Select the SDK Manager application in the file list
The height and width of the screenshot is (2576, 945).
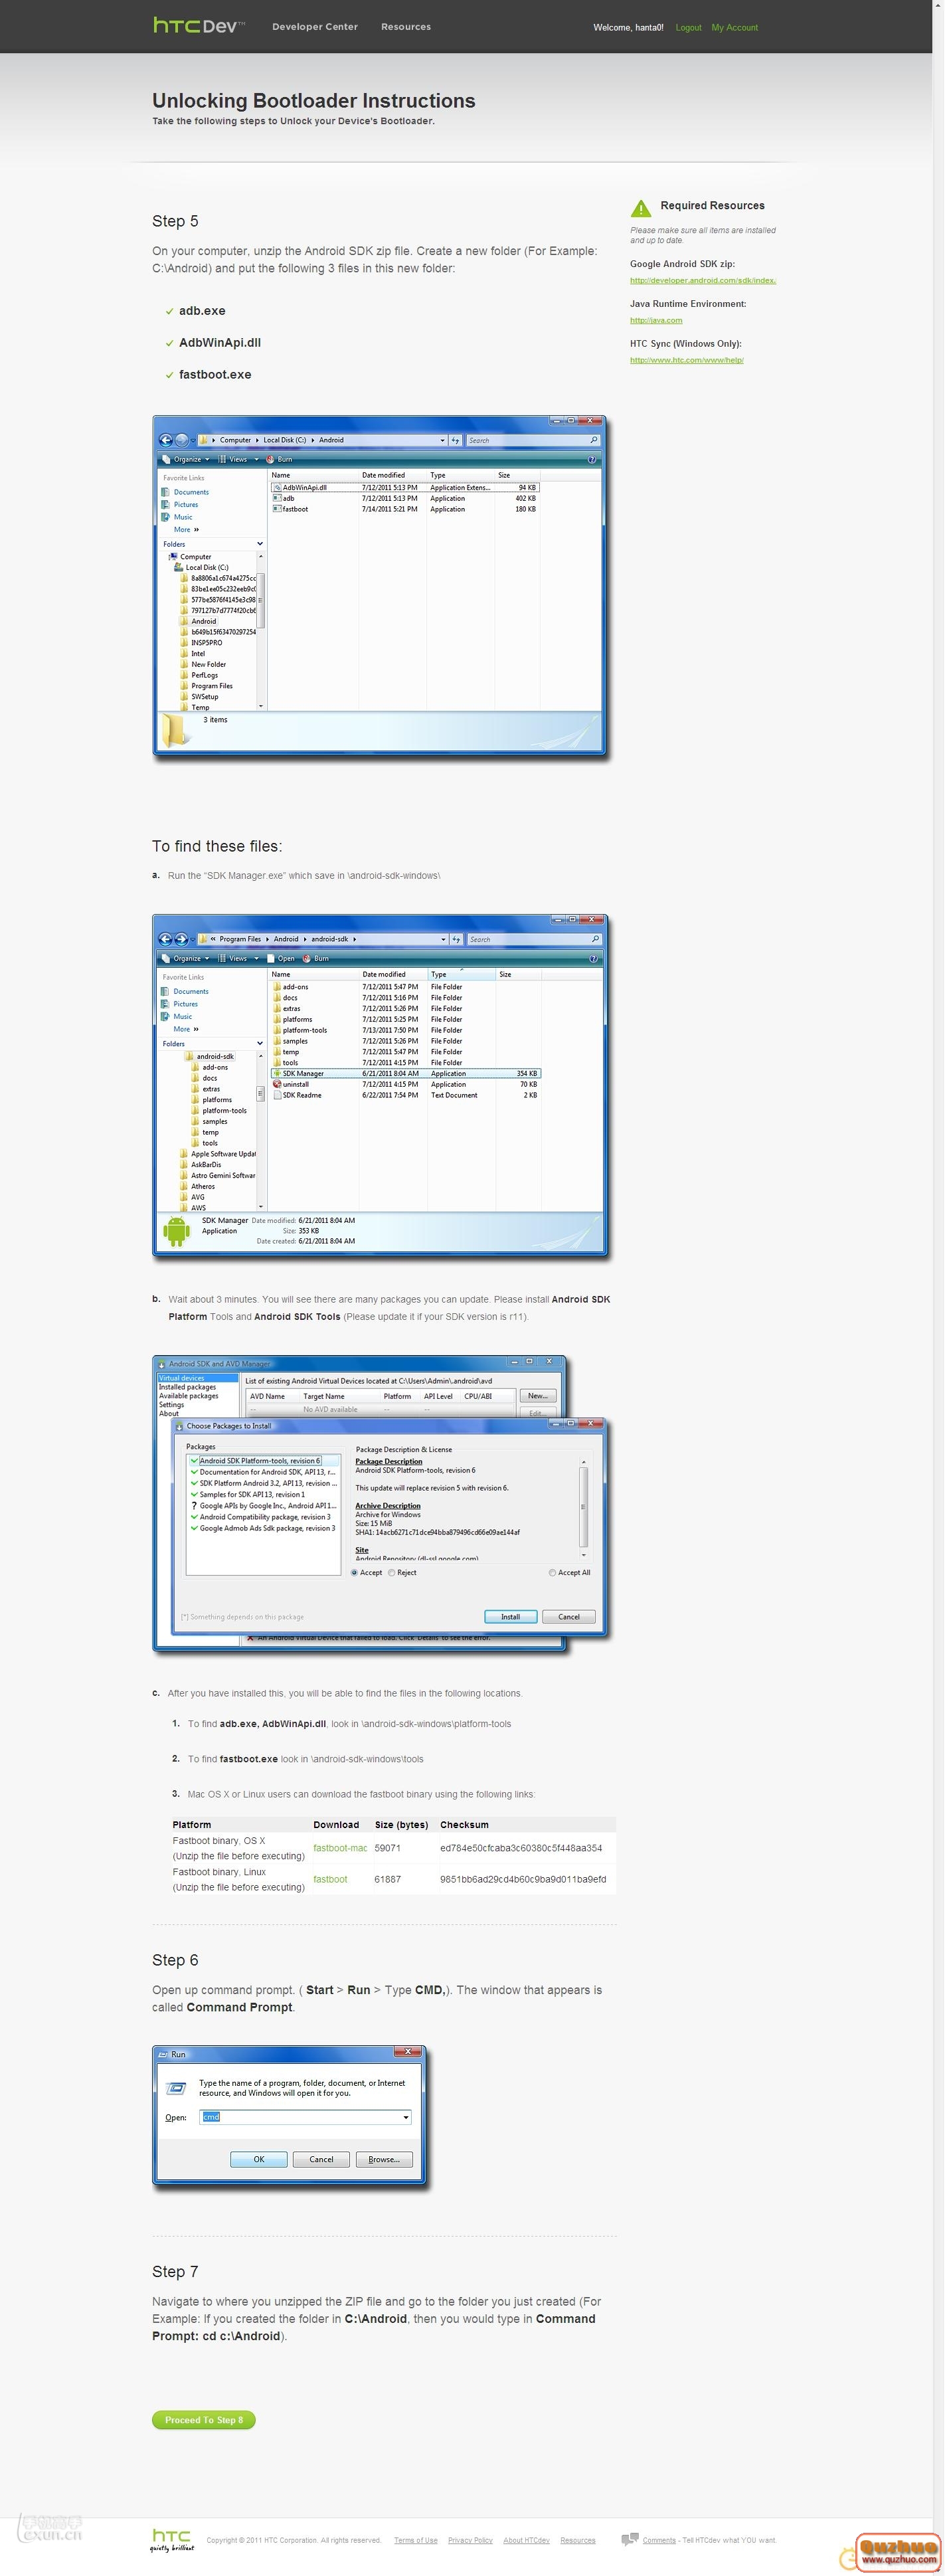tap(405, 1073)
